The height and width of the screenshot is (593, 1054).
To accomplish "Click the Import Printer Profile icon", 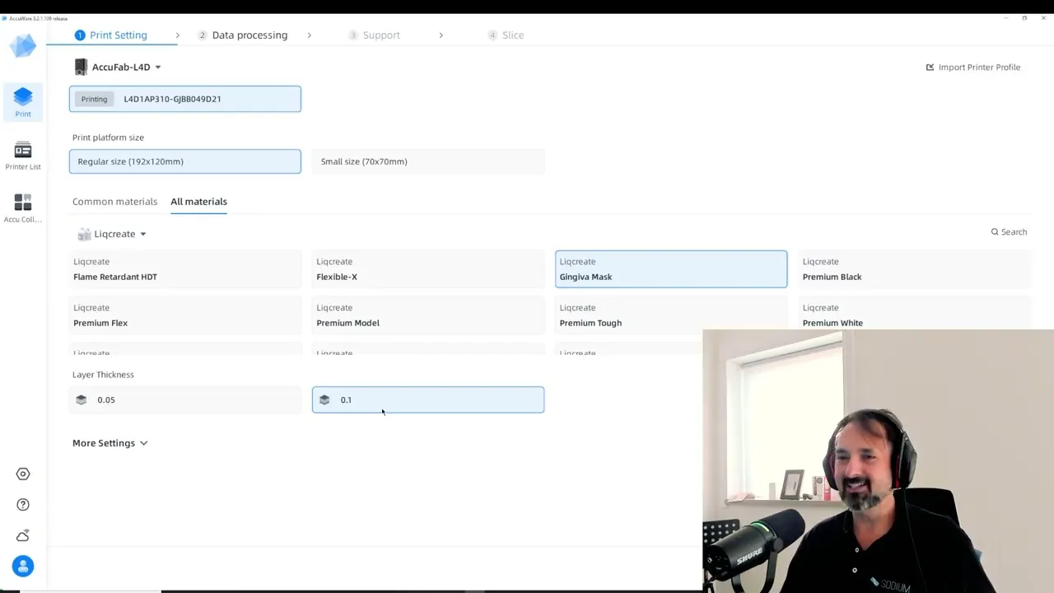I will [930, 68].
